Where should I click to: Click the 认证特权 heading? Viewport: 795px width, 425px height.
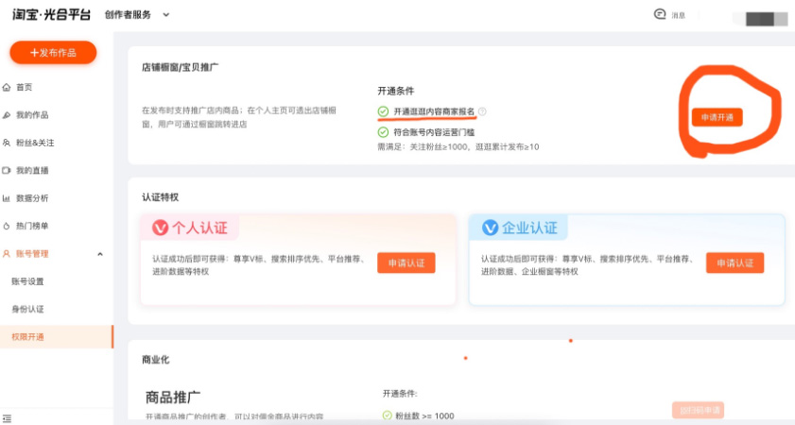coord(160,197)
